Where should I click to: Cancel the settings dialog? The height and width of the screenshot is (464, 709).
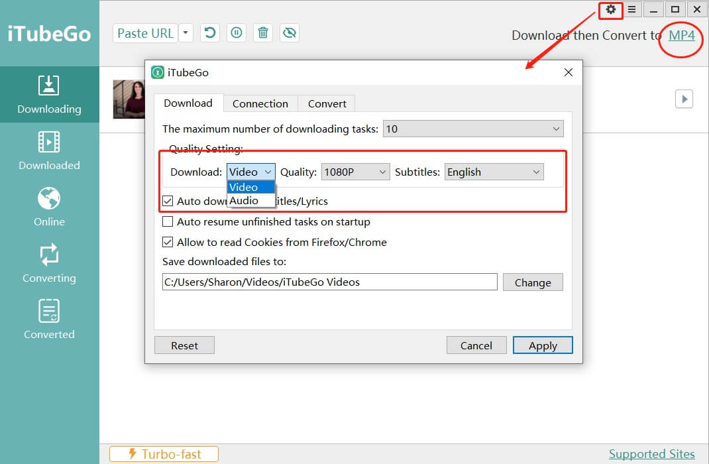476,345
